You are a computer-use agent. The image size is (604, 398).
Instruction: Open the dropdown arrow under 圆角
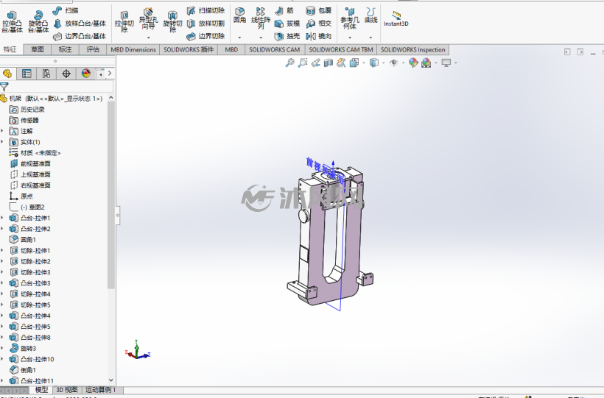239,38
